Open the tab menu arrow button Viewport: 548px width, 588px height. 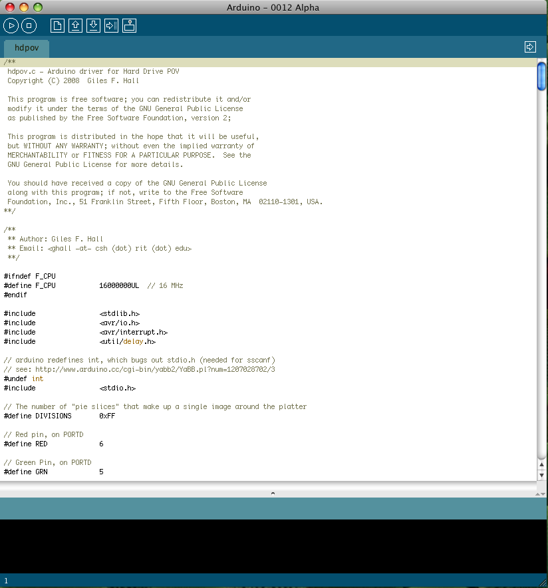(x=530, y=47)
